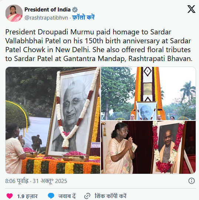The image size is (199, 200).
Task: Click लिंक कॉपी करें to copy the link
Action: 111,196
